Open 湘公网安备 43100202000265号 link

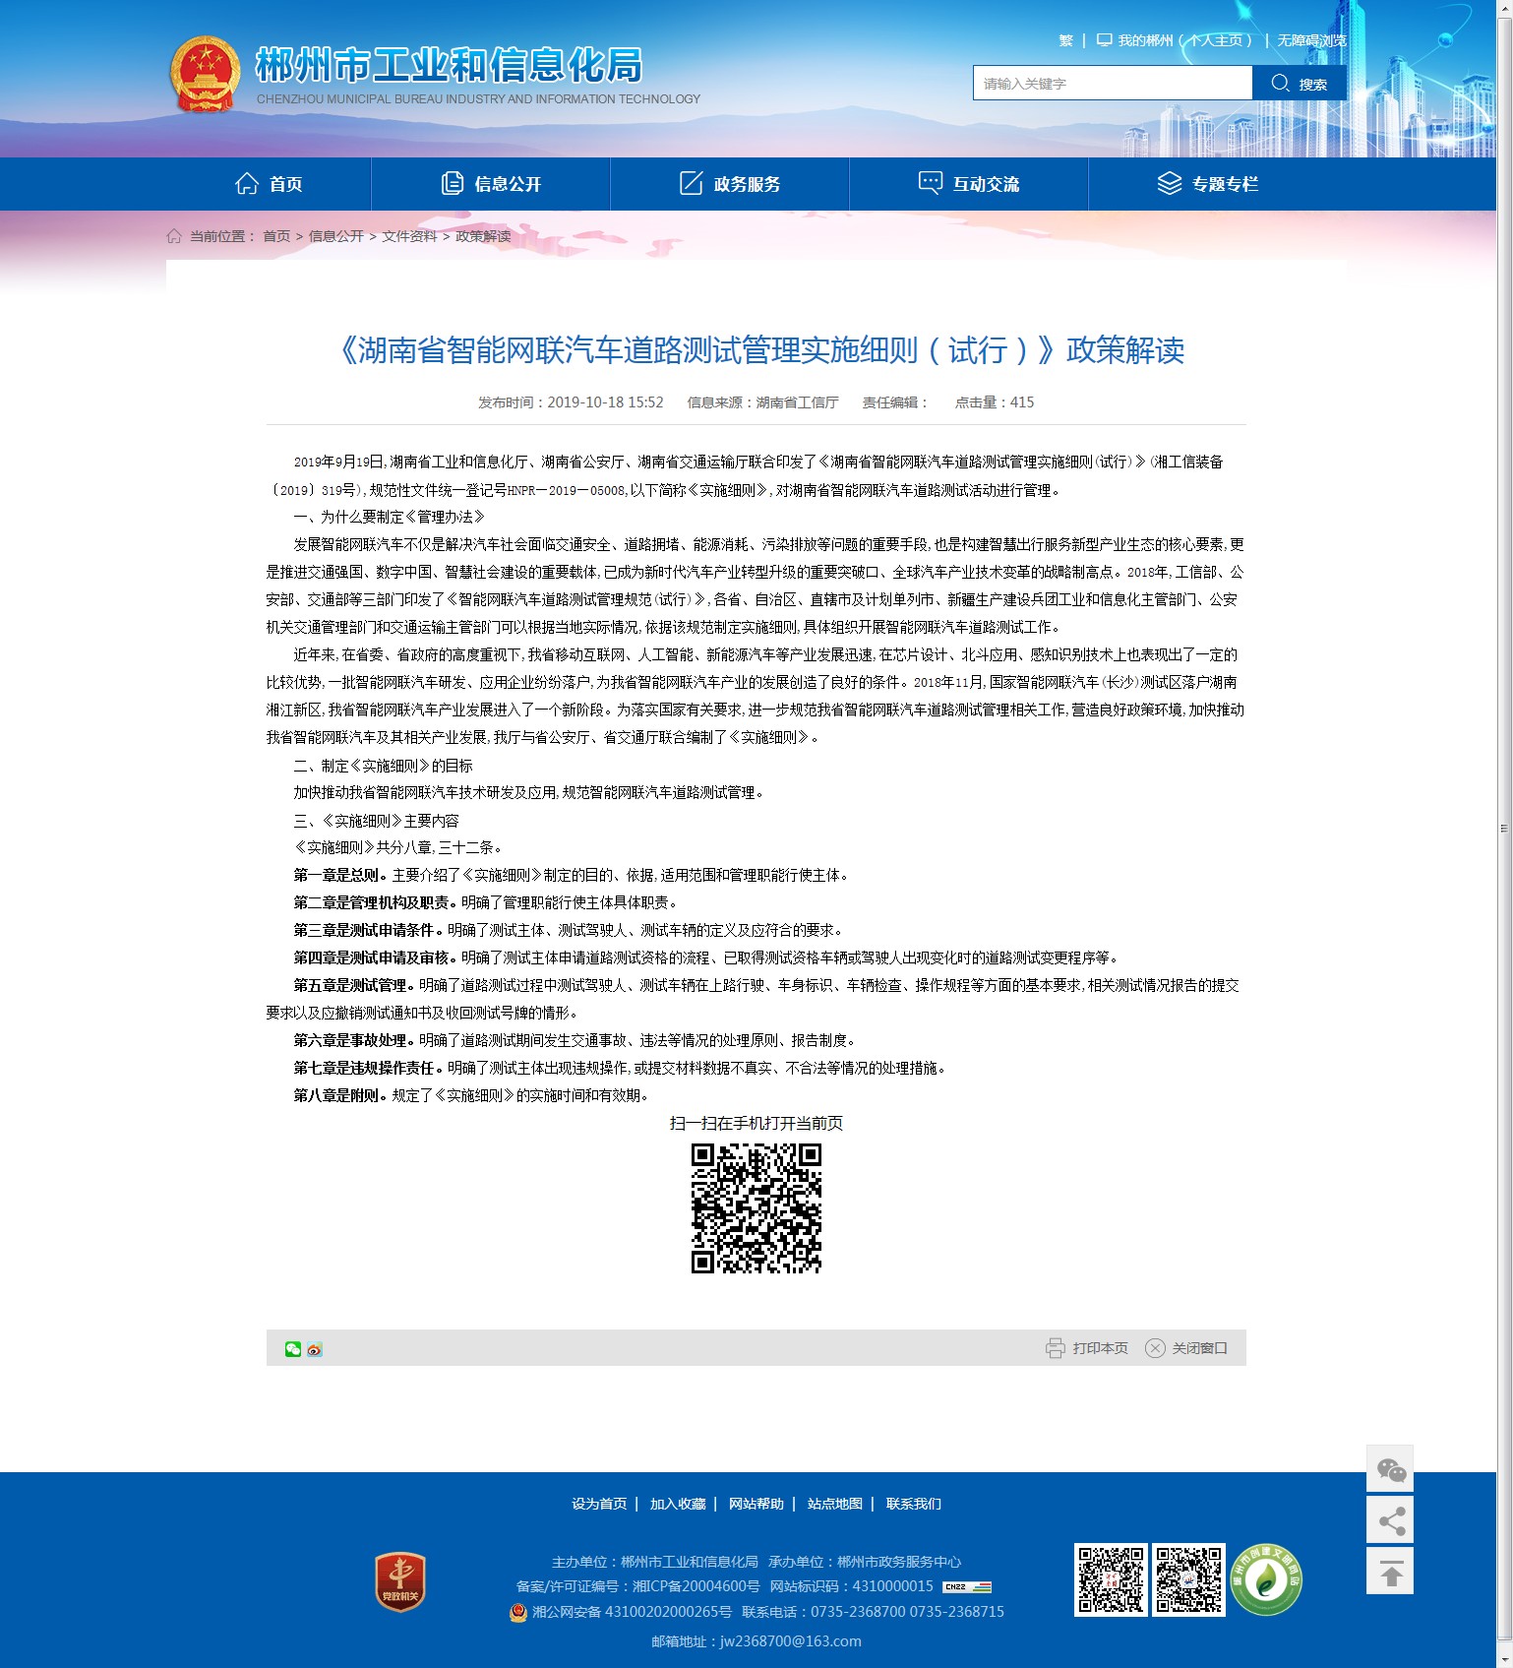633,1612
